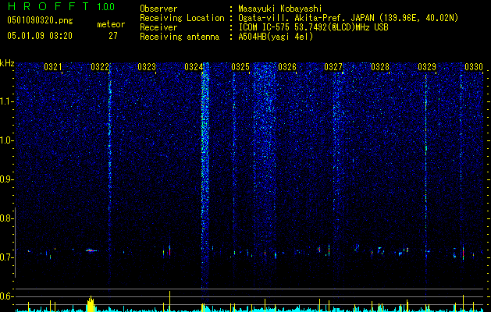Image resolution: width=491 pixels, height=312 pixels.
Task: Click the 0.9 kHz frequency label
Action: click(x=6, y=179)
